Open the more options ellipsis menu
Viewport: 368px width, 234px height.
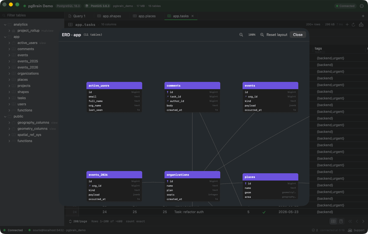[x=362, y=6]
